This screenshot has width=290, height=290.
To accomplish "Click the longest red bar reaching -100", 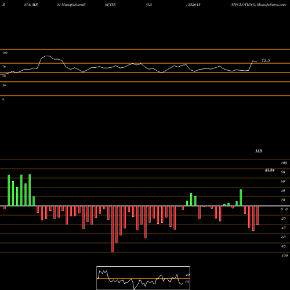I will pos(113,229).
